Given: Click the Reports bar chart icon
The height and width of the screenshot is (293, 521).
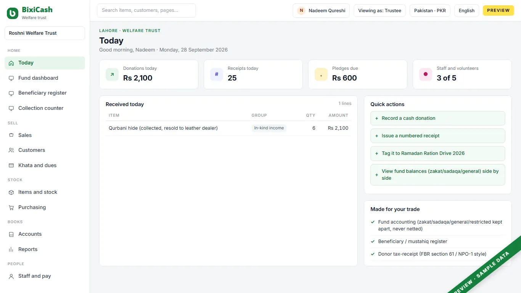Looking at the screenshot, I should click(x=11, y=250).
